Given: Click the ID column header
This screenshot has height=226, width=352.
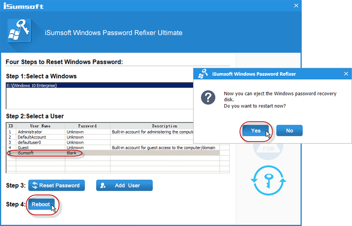Looking at the screenshot, I should 11,126.
